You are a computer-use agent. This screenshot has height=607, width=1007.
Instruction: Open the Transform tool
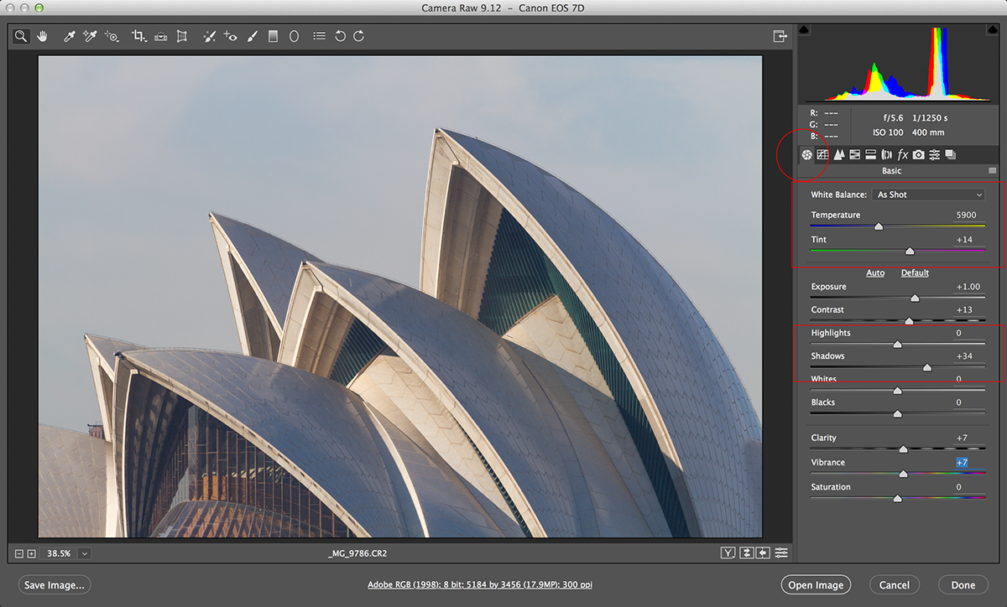click(181, 36)
